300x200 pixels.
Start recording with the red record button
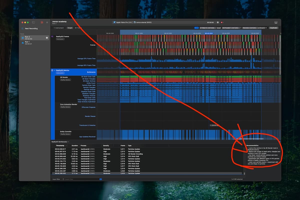[42, 23]
